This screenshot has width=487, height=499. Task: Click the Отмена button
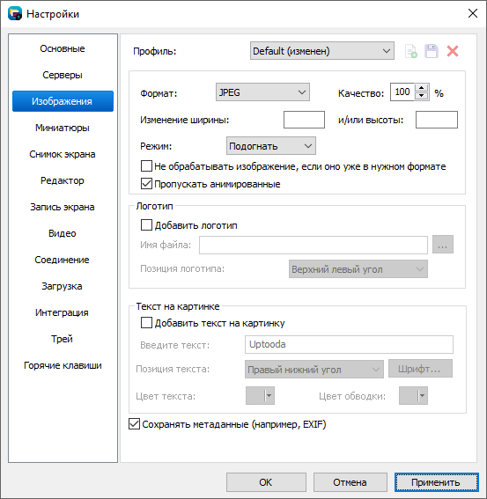point(350,482)
